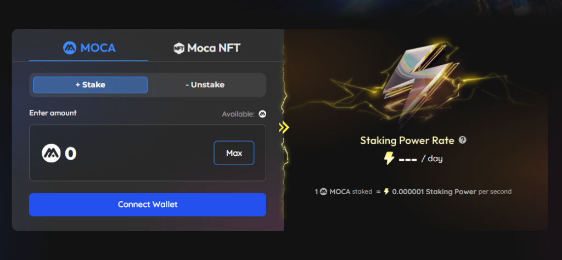The image size is (562, 260).
Task: Click the lightning bolt beside per day rate
Action: [389, 159]
